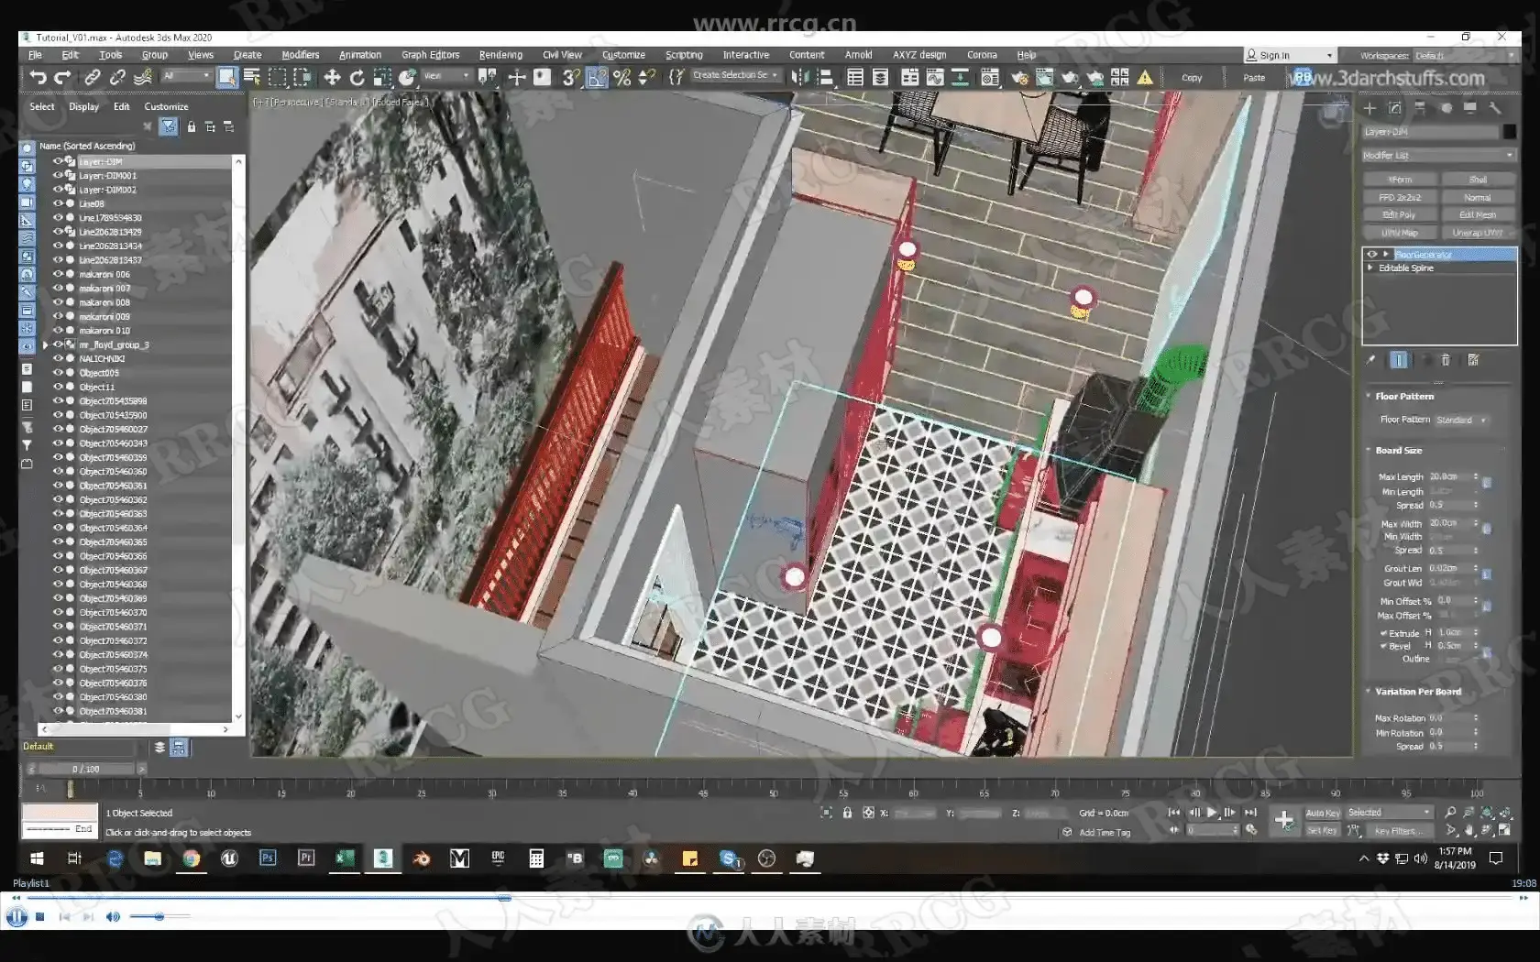Click the Auto Key button
Image resolution: width=1540 pixels, height=962 pixels.
[x=1322, y=813]
